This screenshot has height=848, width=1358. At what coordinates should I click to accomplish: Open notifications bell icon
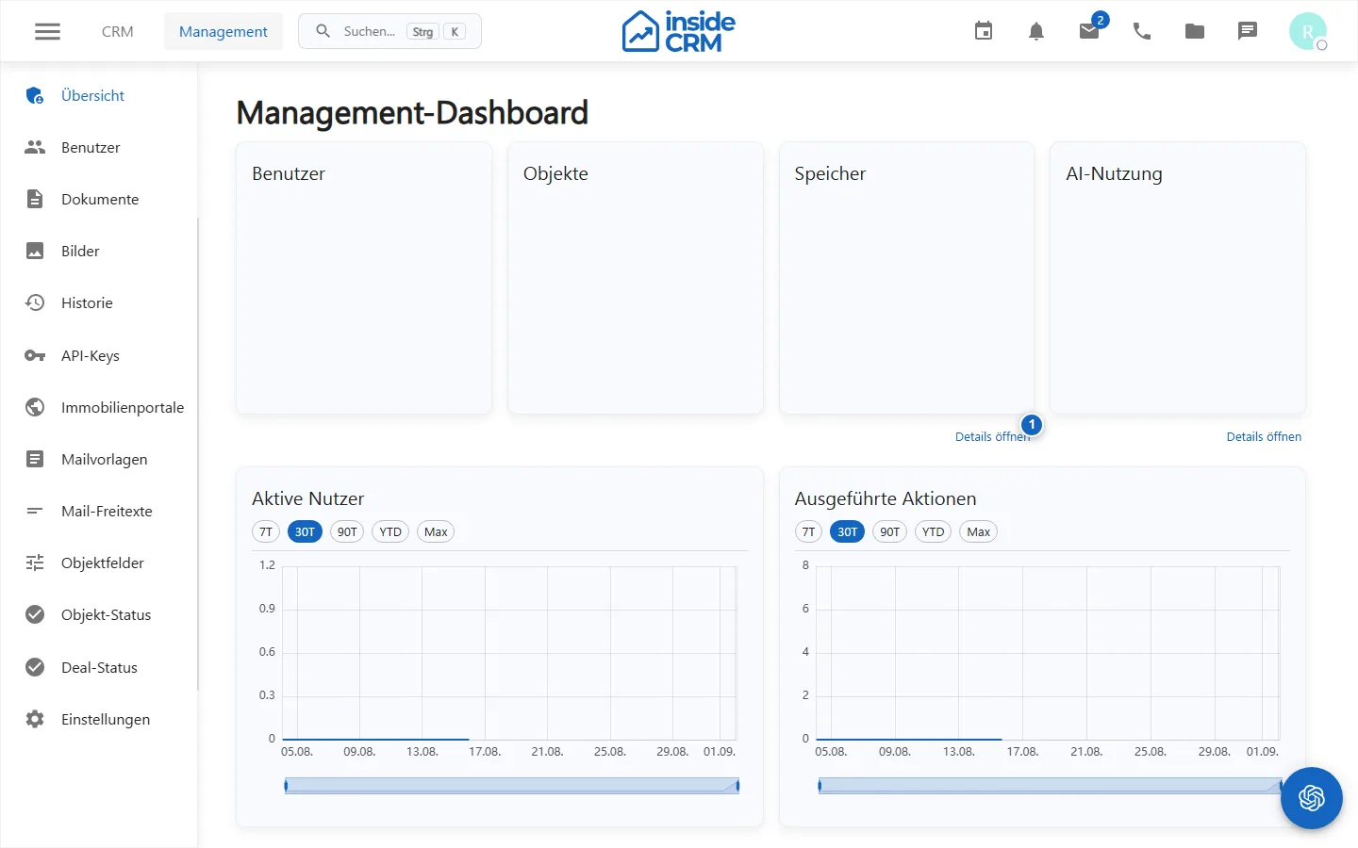[x=1036, y=31]
